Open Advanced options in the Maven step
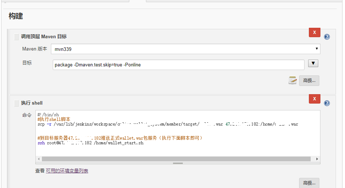The image size is (345, 188). point(309,80)
